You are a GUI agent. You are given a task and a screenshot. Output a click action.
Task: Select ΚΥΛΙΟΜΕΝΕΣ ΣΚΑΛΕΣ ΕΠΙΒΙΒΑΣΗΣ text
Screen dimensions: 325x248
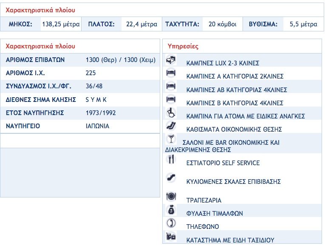(233, 182)
